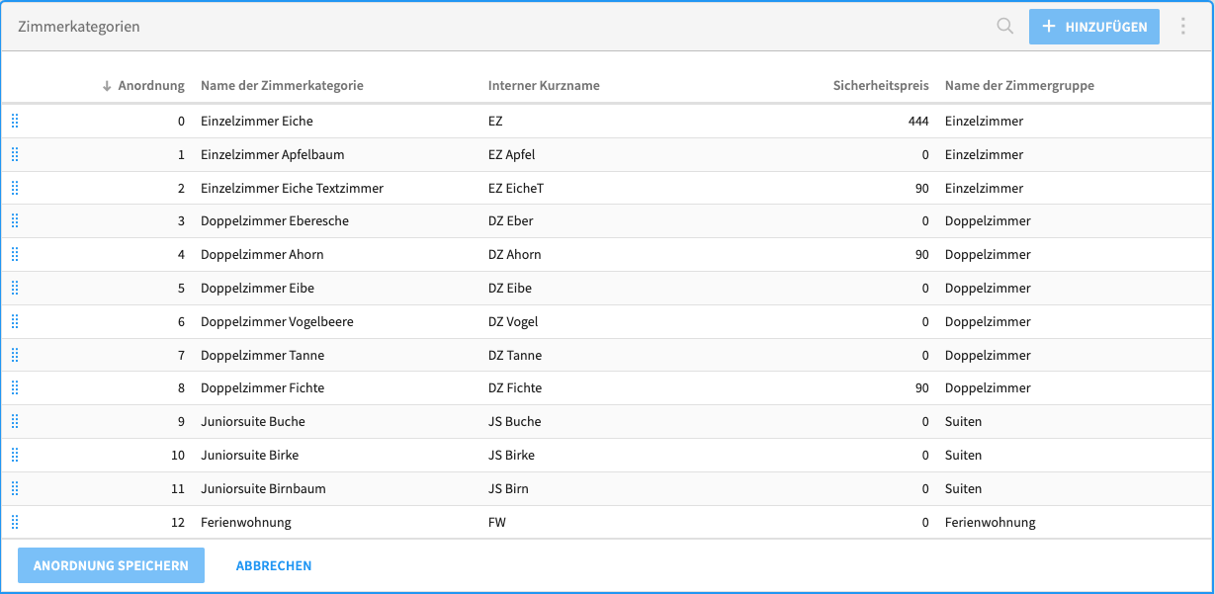Click drag handle of Juniorsuite Birnbaum row
The width and height of the screenshot is (1215, 594).
[x=15, y=488]
